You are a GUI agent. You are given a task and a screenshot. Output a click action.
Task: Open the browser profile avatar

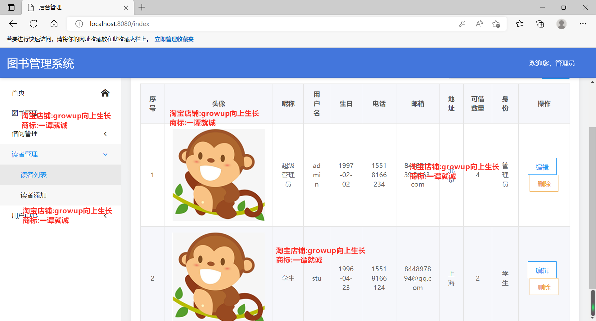click(x=561, y=24)
